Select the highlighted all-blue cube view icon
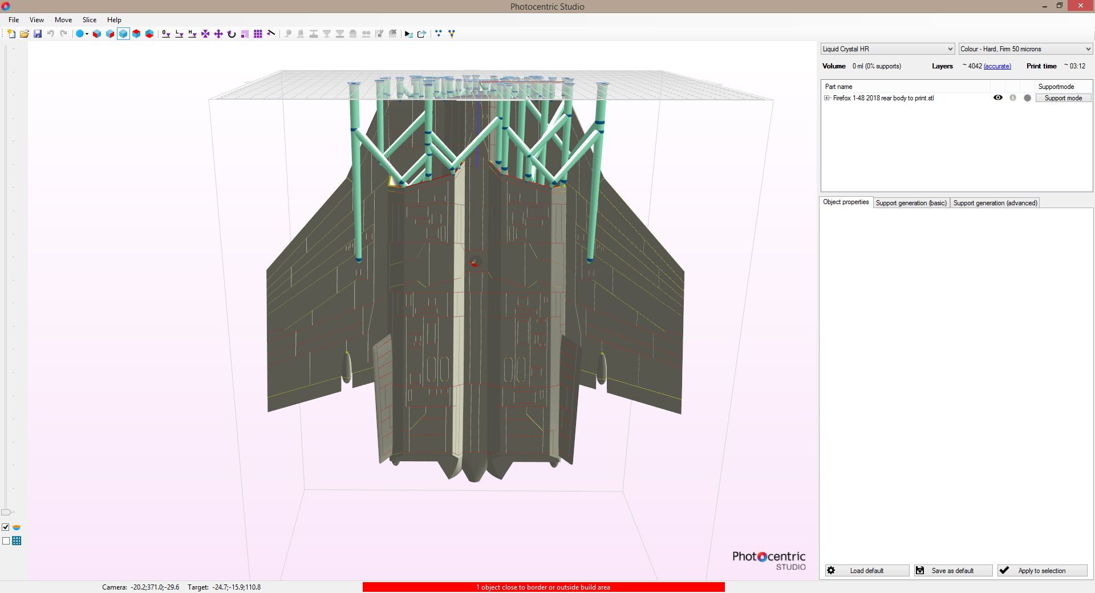1095x593 pixels. tap(123, 34)
